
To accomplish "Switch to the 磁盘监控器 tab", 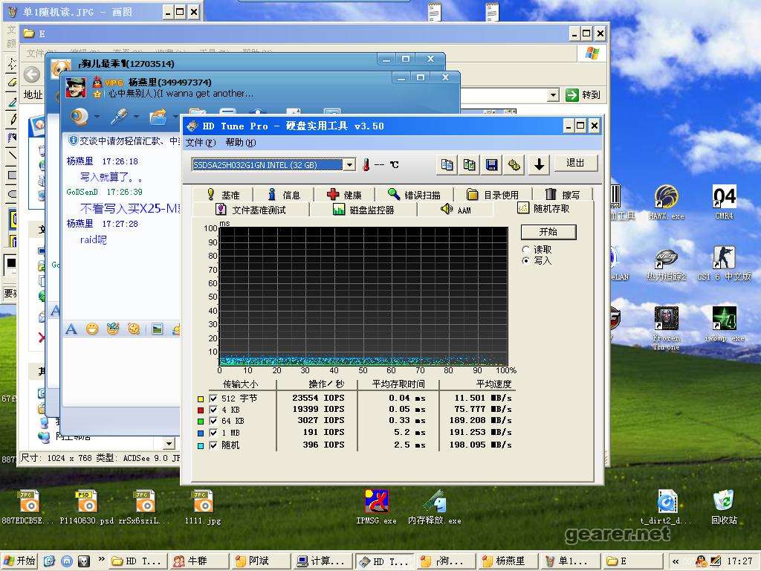I will point(363,210).
